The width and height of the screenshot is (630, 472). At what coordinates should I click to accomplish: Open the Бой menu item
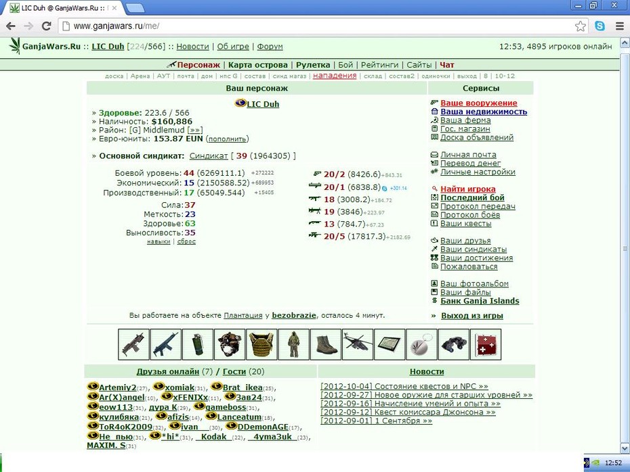(x=345, y=65)
